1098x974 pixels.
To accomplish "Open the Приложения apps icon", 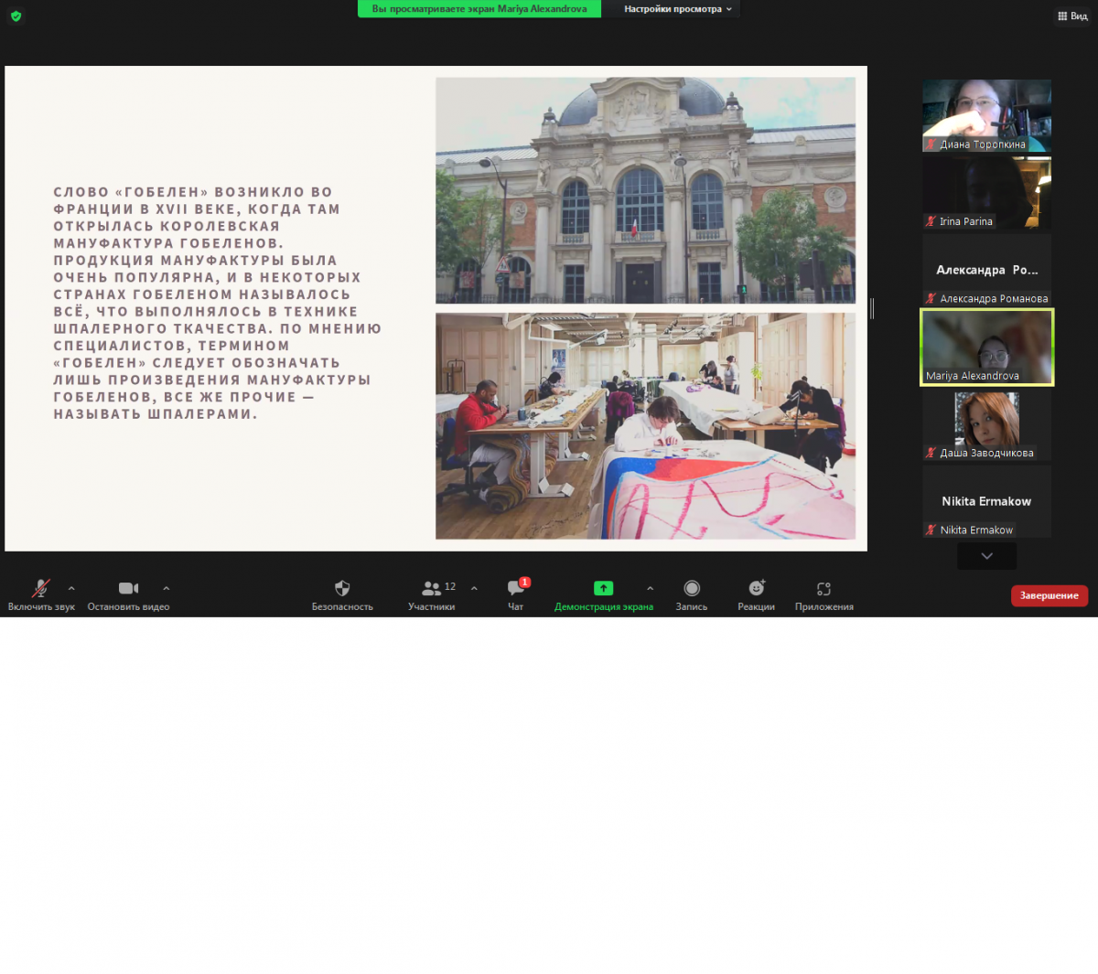I will click(823, 589).
